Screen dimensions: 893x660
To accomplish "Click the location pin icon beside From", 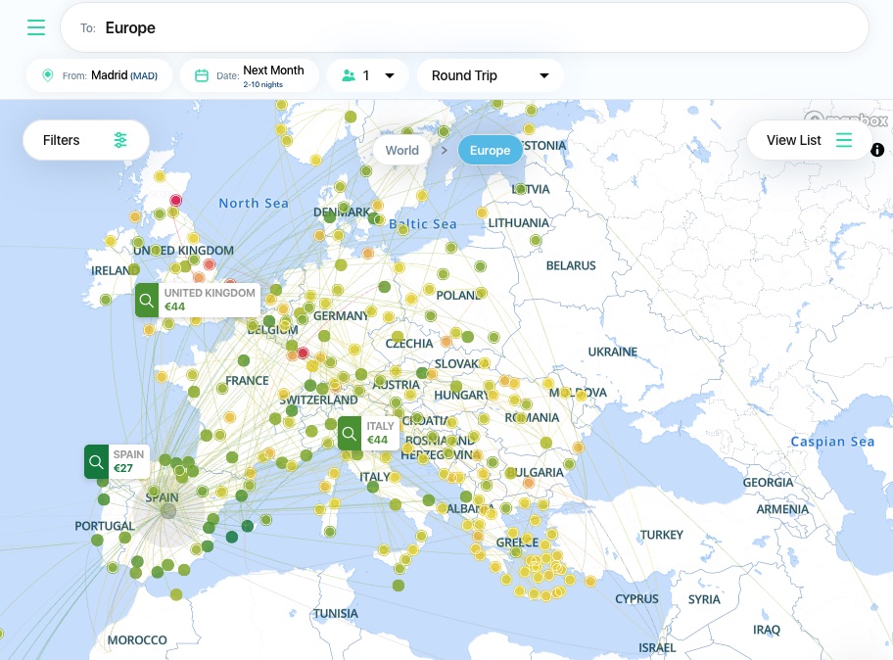I will (47, 75).
